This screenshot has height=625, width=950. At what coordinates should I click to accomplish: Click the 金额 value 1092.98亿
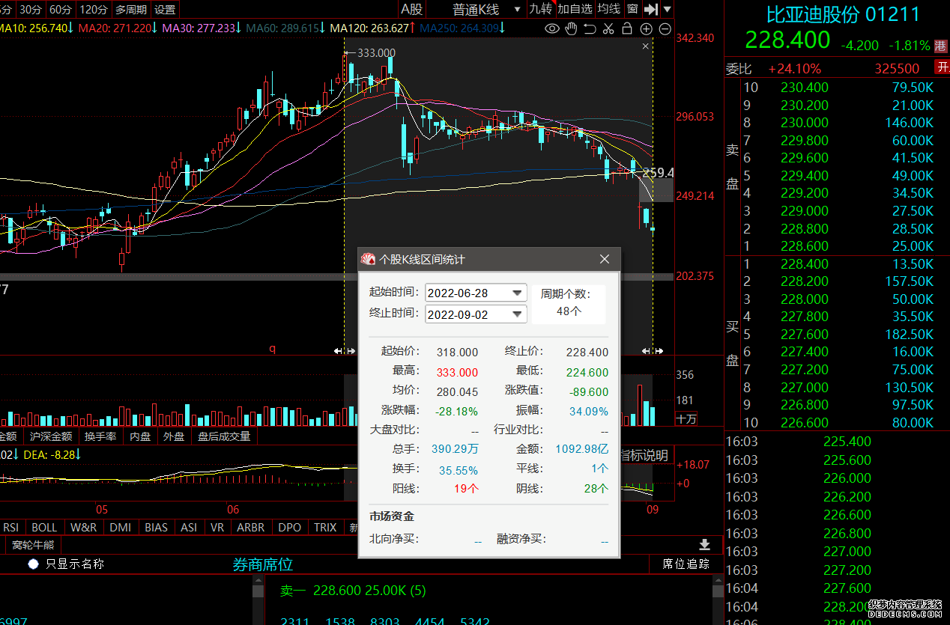581,449
